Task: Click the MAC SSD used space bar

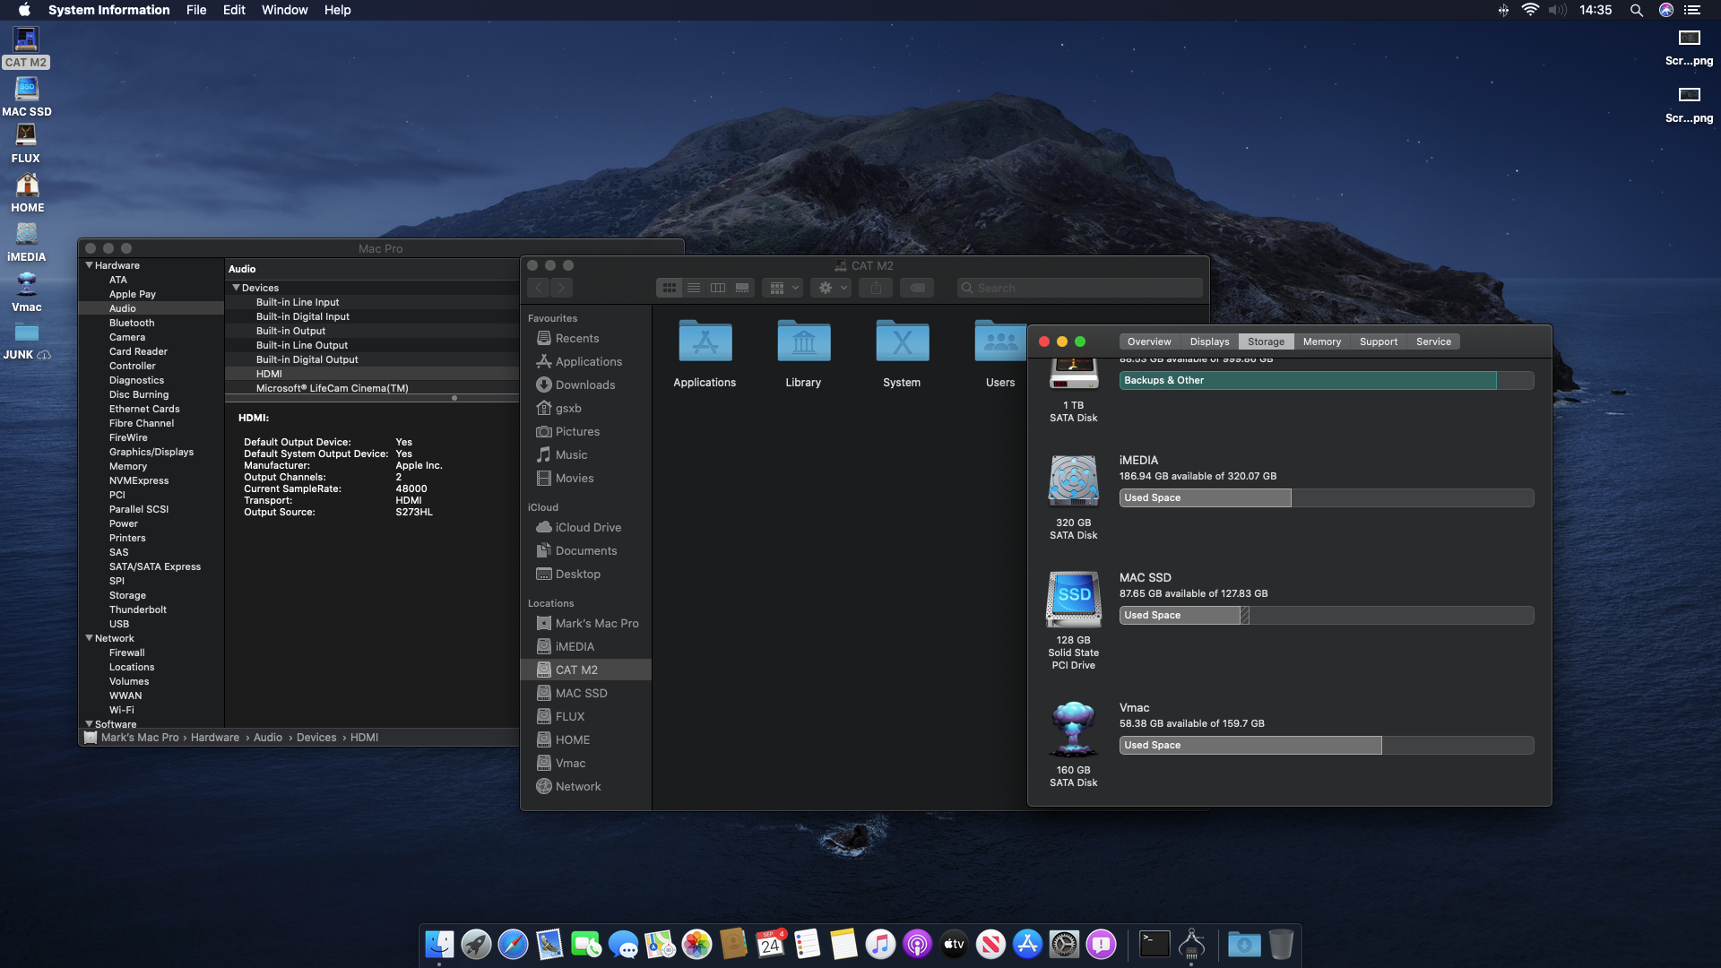Action: tap(1180, 615)
